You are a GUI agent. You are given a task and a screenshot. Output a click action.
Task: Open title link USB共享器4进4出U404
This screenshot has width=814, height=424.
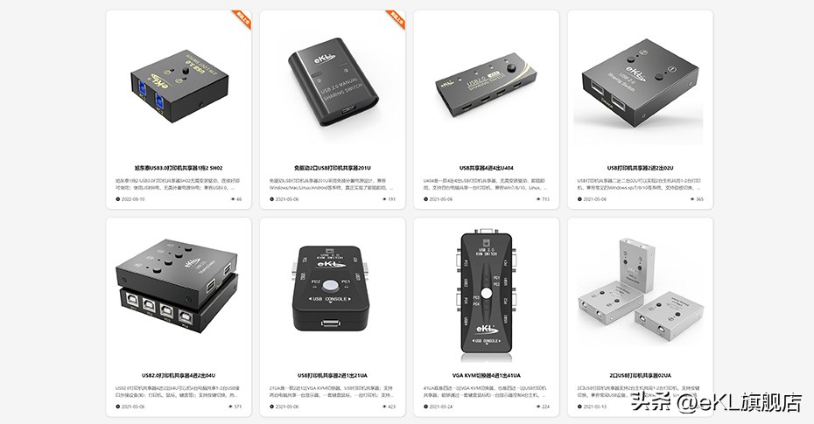(487, 168)
